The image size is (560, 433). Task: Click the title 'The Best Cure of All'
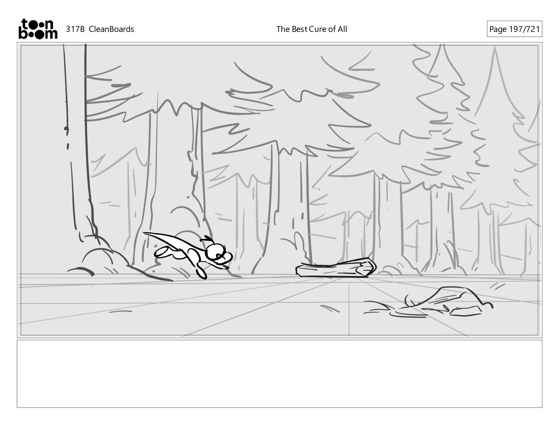point(312,29)
